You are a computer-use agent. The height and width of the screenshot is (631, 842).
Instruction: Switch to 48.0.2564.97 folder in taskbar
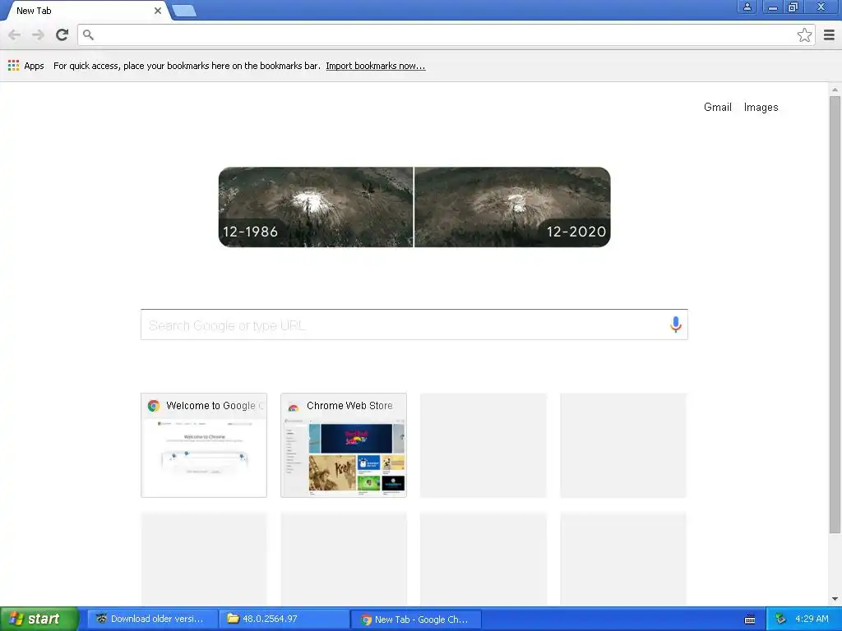coord(284,619)
